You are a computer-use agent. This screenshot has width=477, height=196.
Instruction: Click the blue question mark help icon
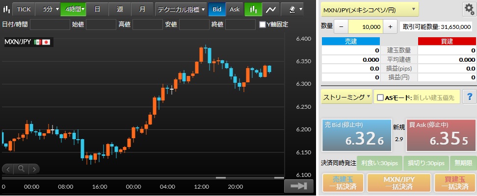470,97
